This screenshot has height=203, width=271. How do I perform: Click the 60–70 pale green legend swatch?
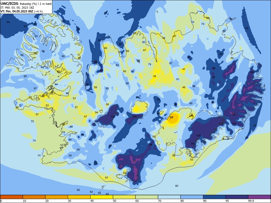(147, 197)
